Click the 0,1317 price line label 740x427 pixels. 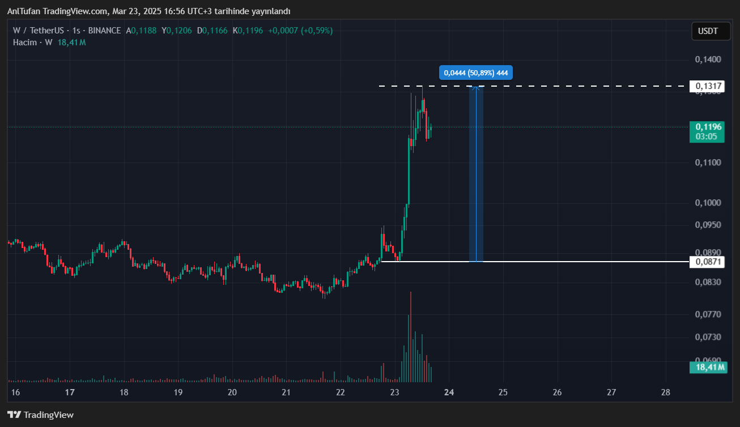point(708,86)
